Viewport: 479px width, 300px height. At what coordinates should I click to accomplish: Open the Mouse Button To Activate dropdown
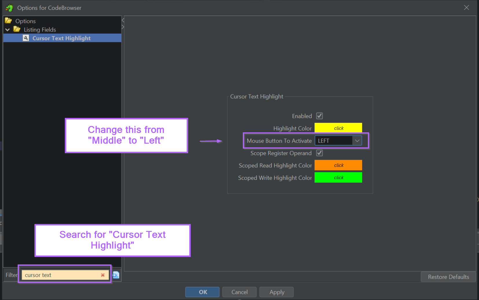coord(357,140)
